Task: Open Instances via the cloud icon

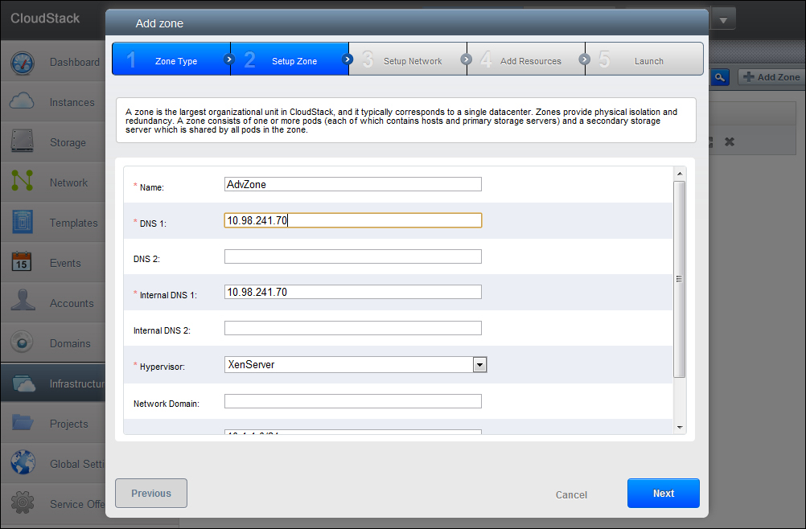Action: click(23, 102)
